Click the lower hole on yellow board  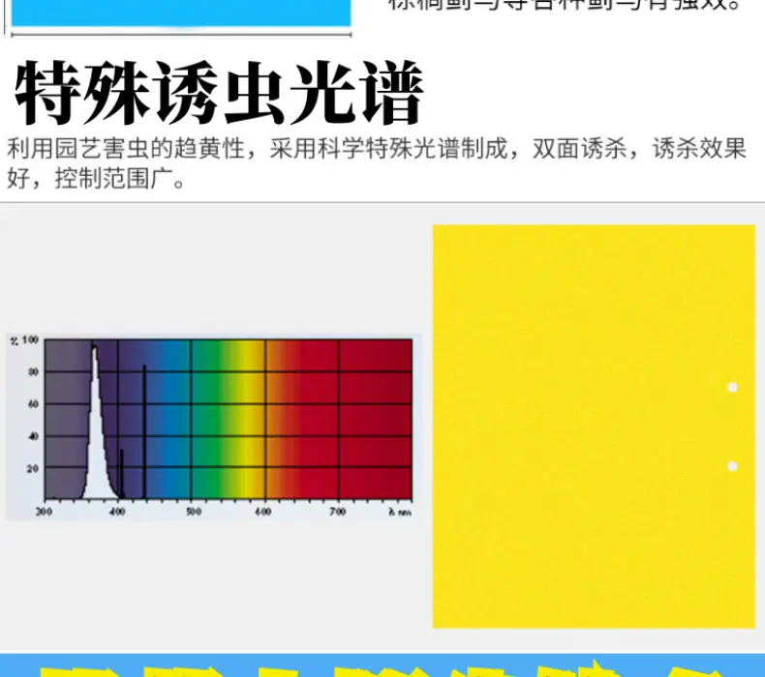(732, 466)
